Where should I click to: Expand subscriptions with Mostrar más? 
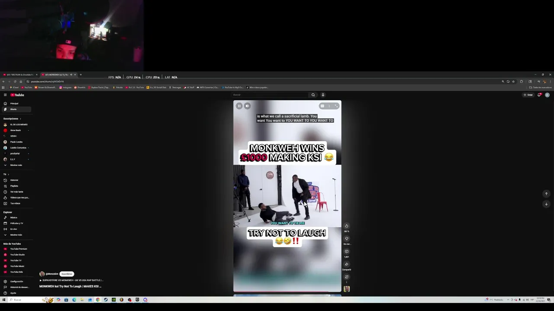click(16, 165)
